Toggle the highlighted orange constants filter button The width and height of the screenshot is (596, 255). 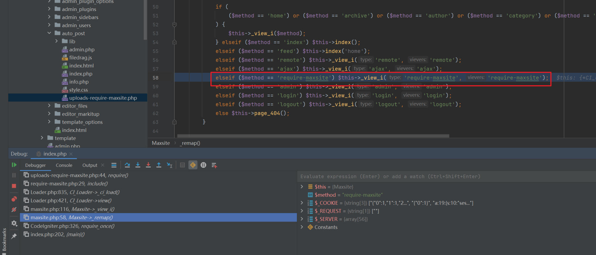[193, 165]
